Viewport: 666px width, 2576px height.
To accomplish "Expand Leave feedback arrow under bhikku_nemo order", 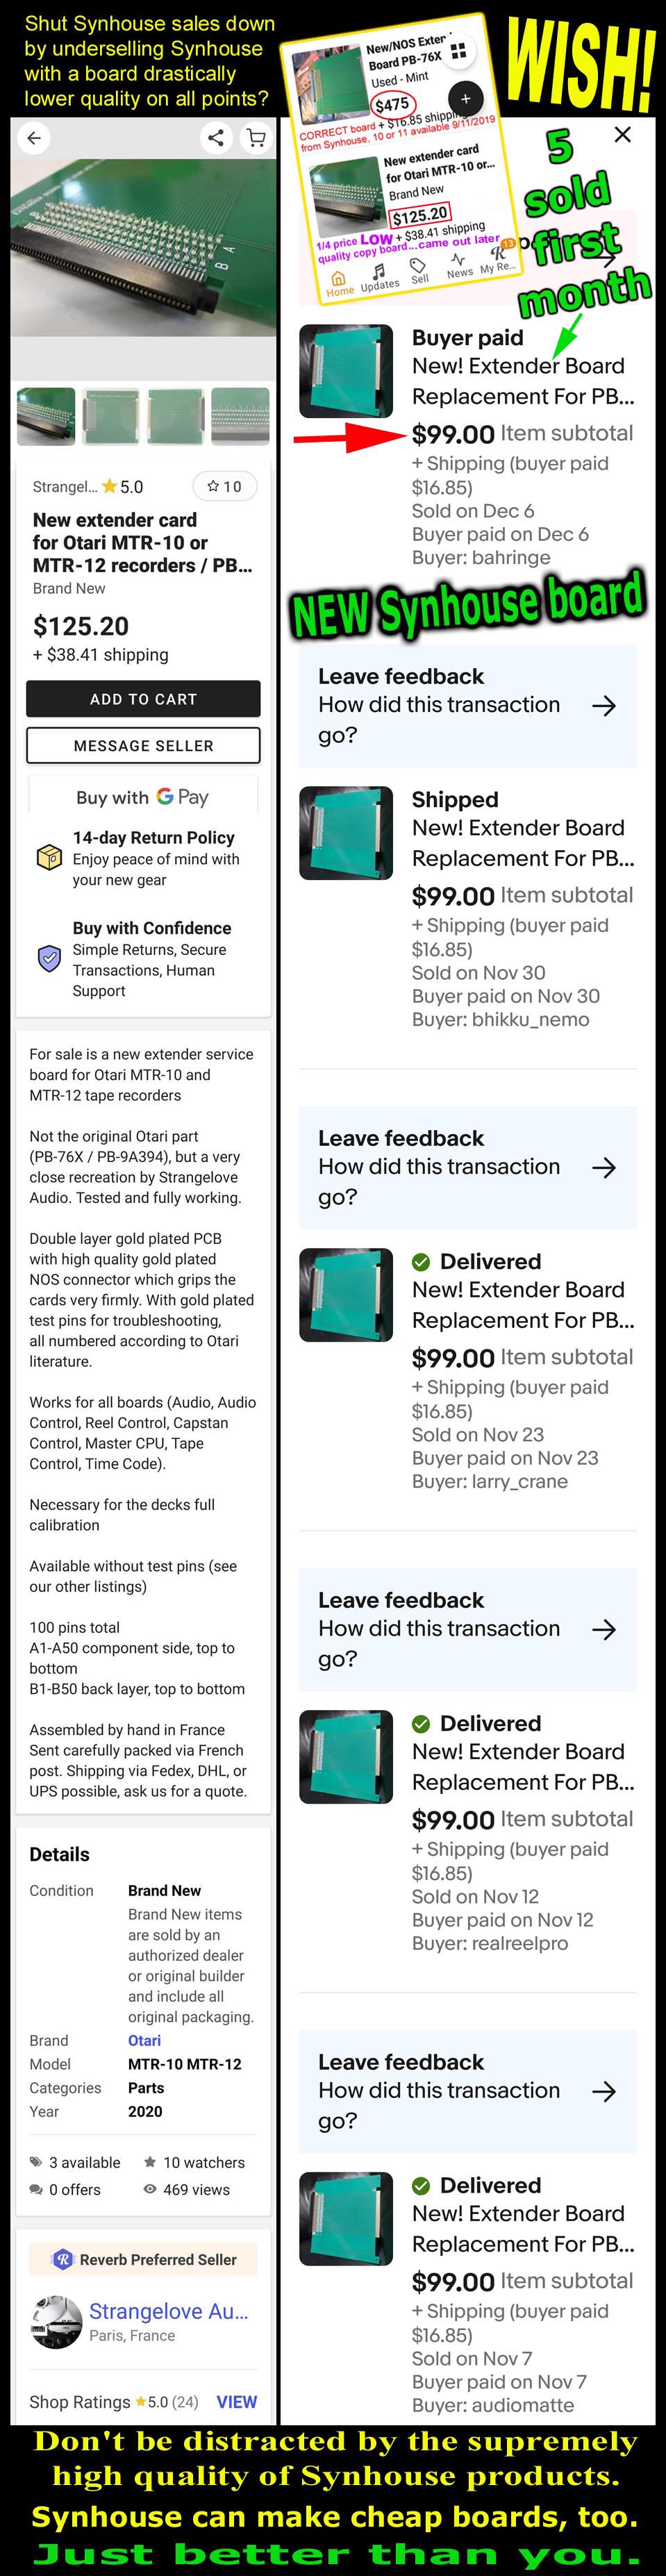I will pyautogui.click(x=604, y=1168).
